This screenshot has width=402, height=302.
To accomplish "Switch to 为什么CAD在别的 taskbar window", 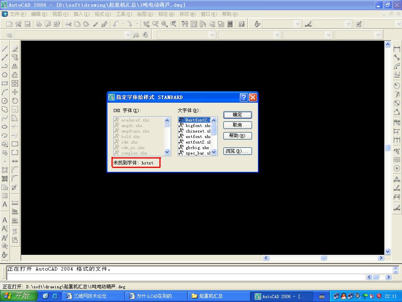I will tap(156, 296).
